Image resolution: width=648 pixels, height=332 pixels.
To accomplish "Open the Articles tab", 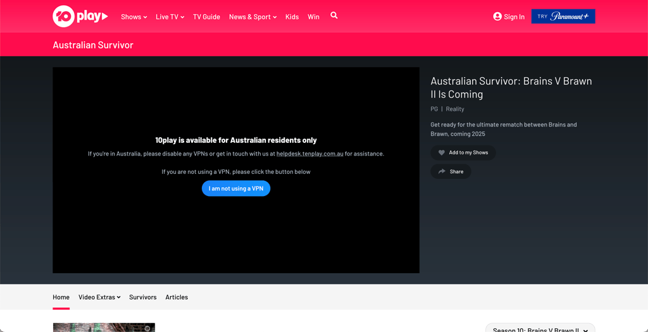I will (x=177, y=297).
